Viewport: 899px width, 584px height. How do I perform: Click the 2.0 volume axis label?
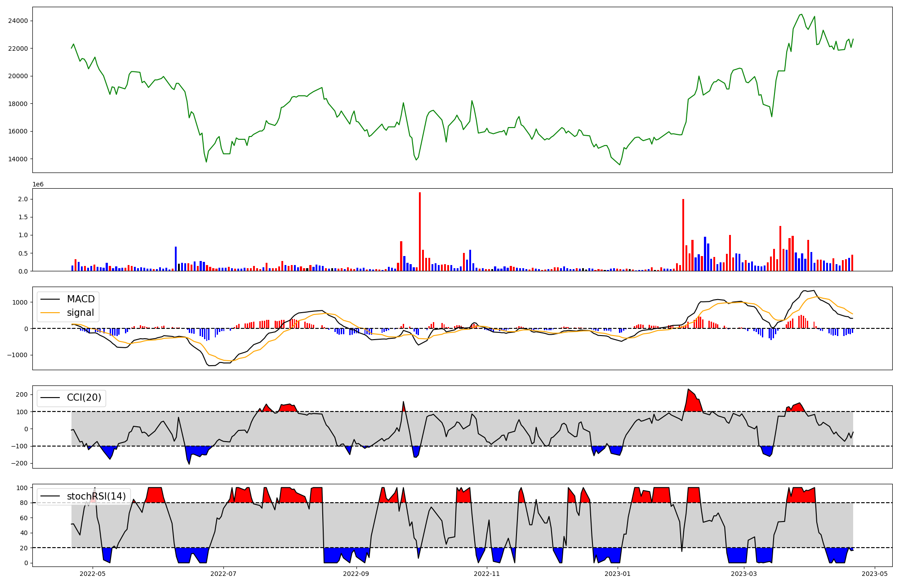coord(23,199)
